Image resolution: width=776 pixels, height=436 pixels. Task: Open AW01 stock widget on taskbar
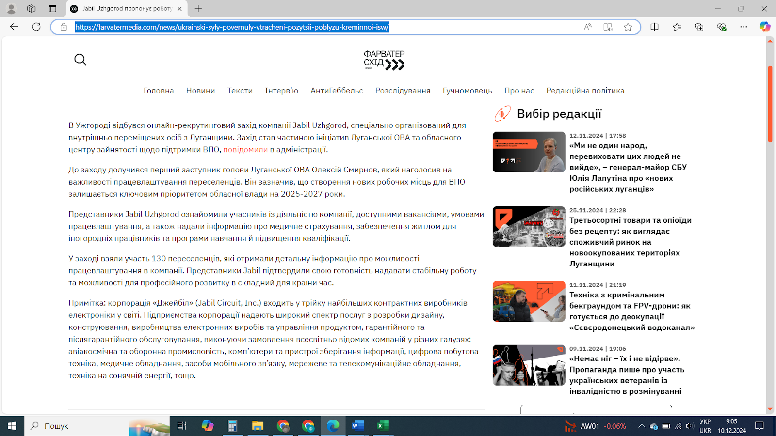(595, 426)
